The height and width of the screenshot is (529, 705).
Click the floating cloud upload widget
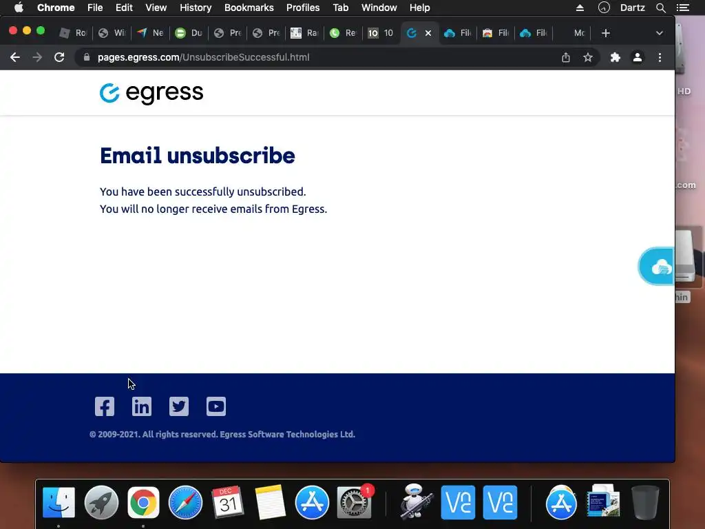(656, 267)
